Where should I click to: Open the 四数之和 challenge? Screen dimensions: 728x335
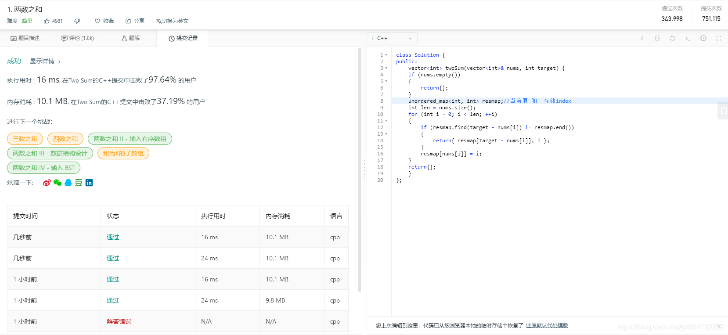point(65,139)
